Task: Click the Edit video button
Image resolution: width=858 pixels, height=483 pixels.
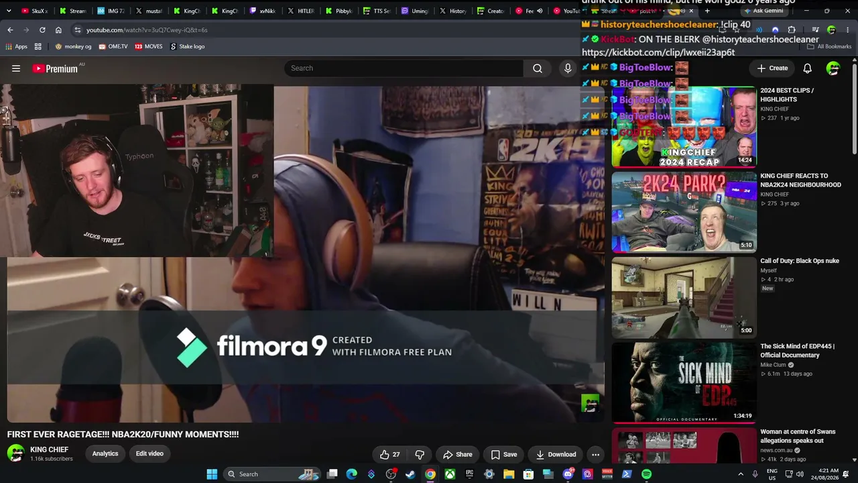Action: point(149,453)
